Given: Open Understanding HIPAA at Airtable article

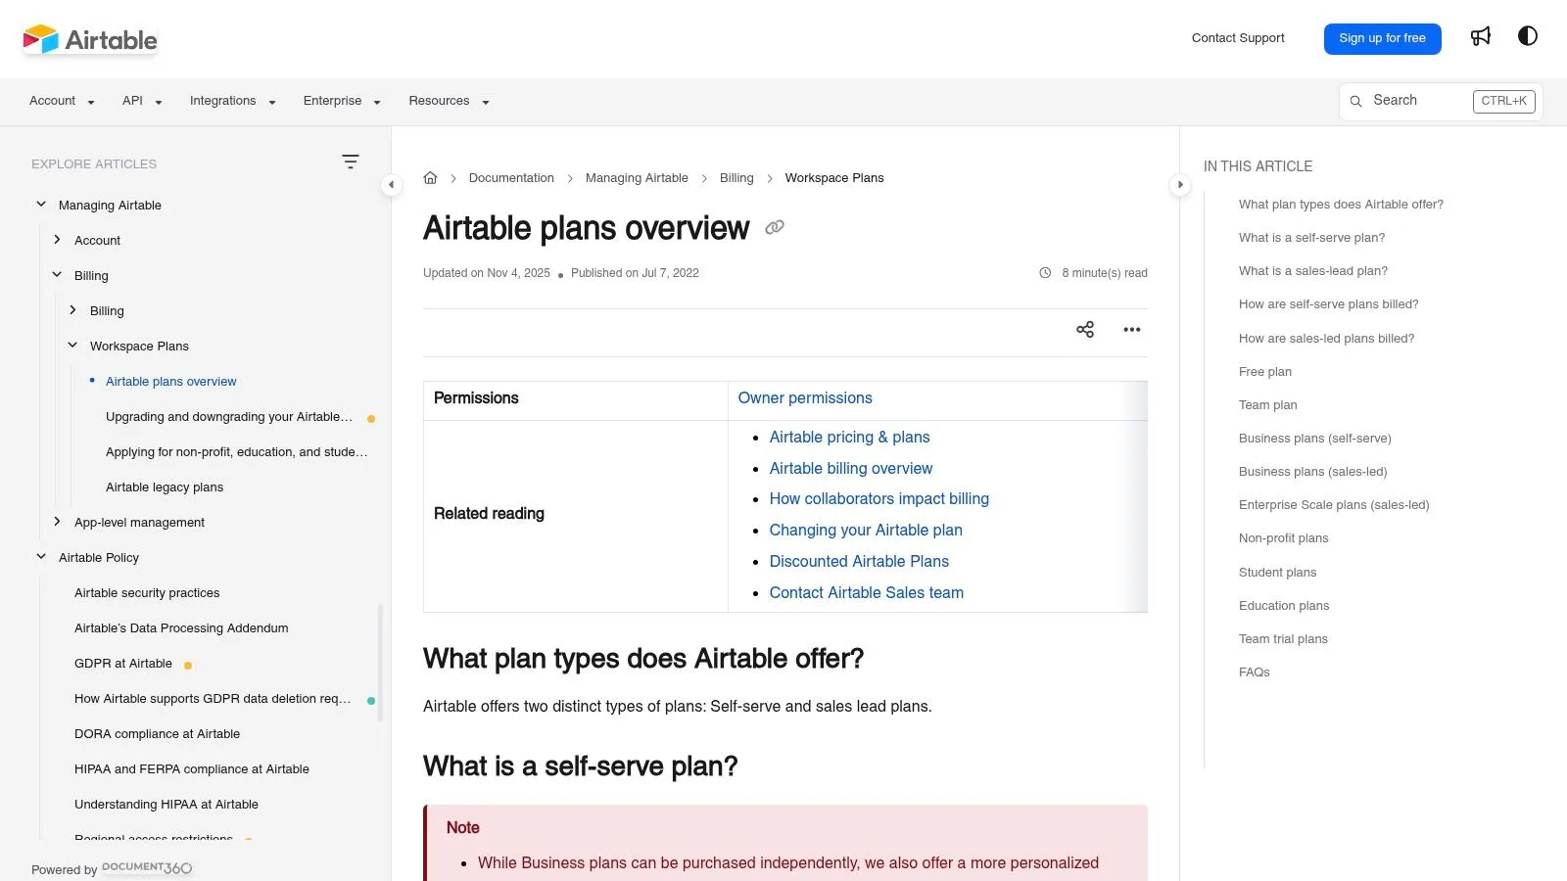Looking at the screenshot, I should pos(166,805).
